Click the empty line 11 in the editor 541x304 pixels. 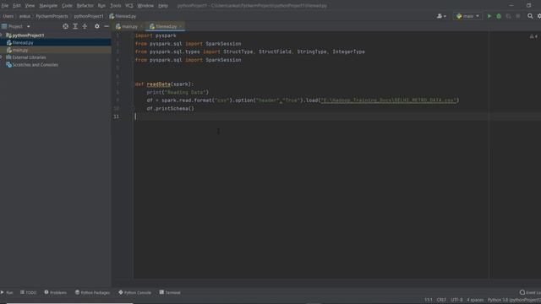tap(337, 117)
